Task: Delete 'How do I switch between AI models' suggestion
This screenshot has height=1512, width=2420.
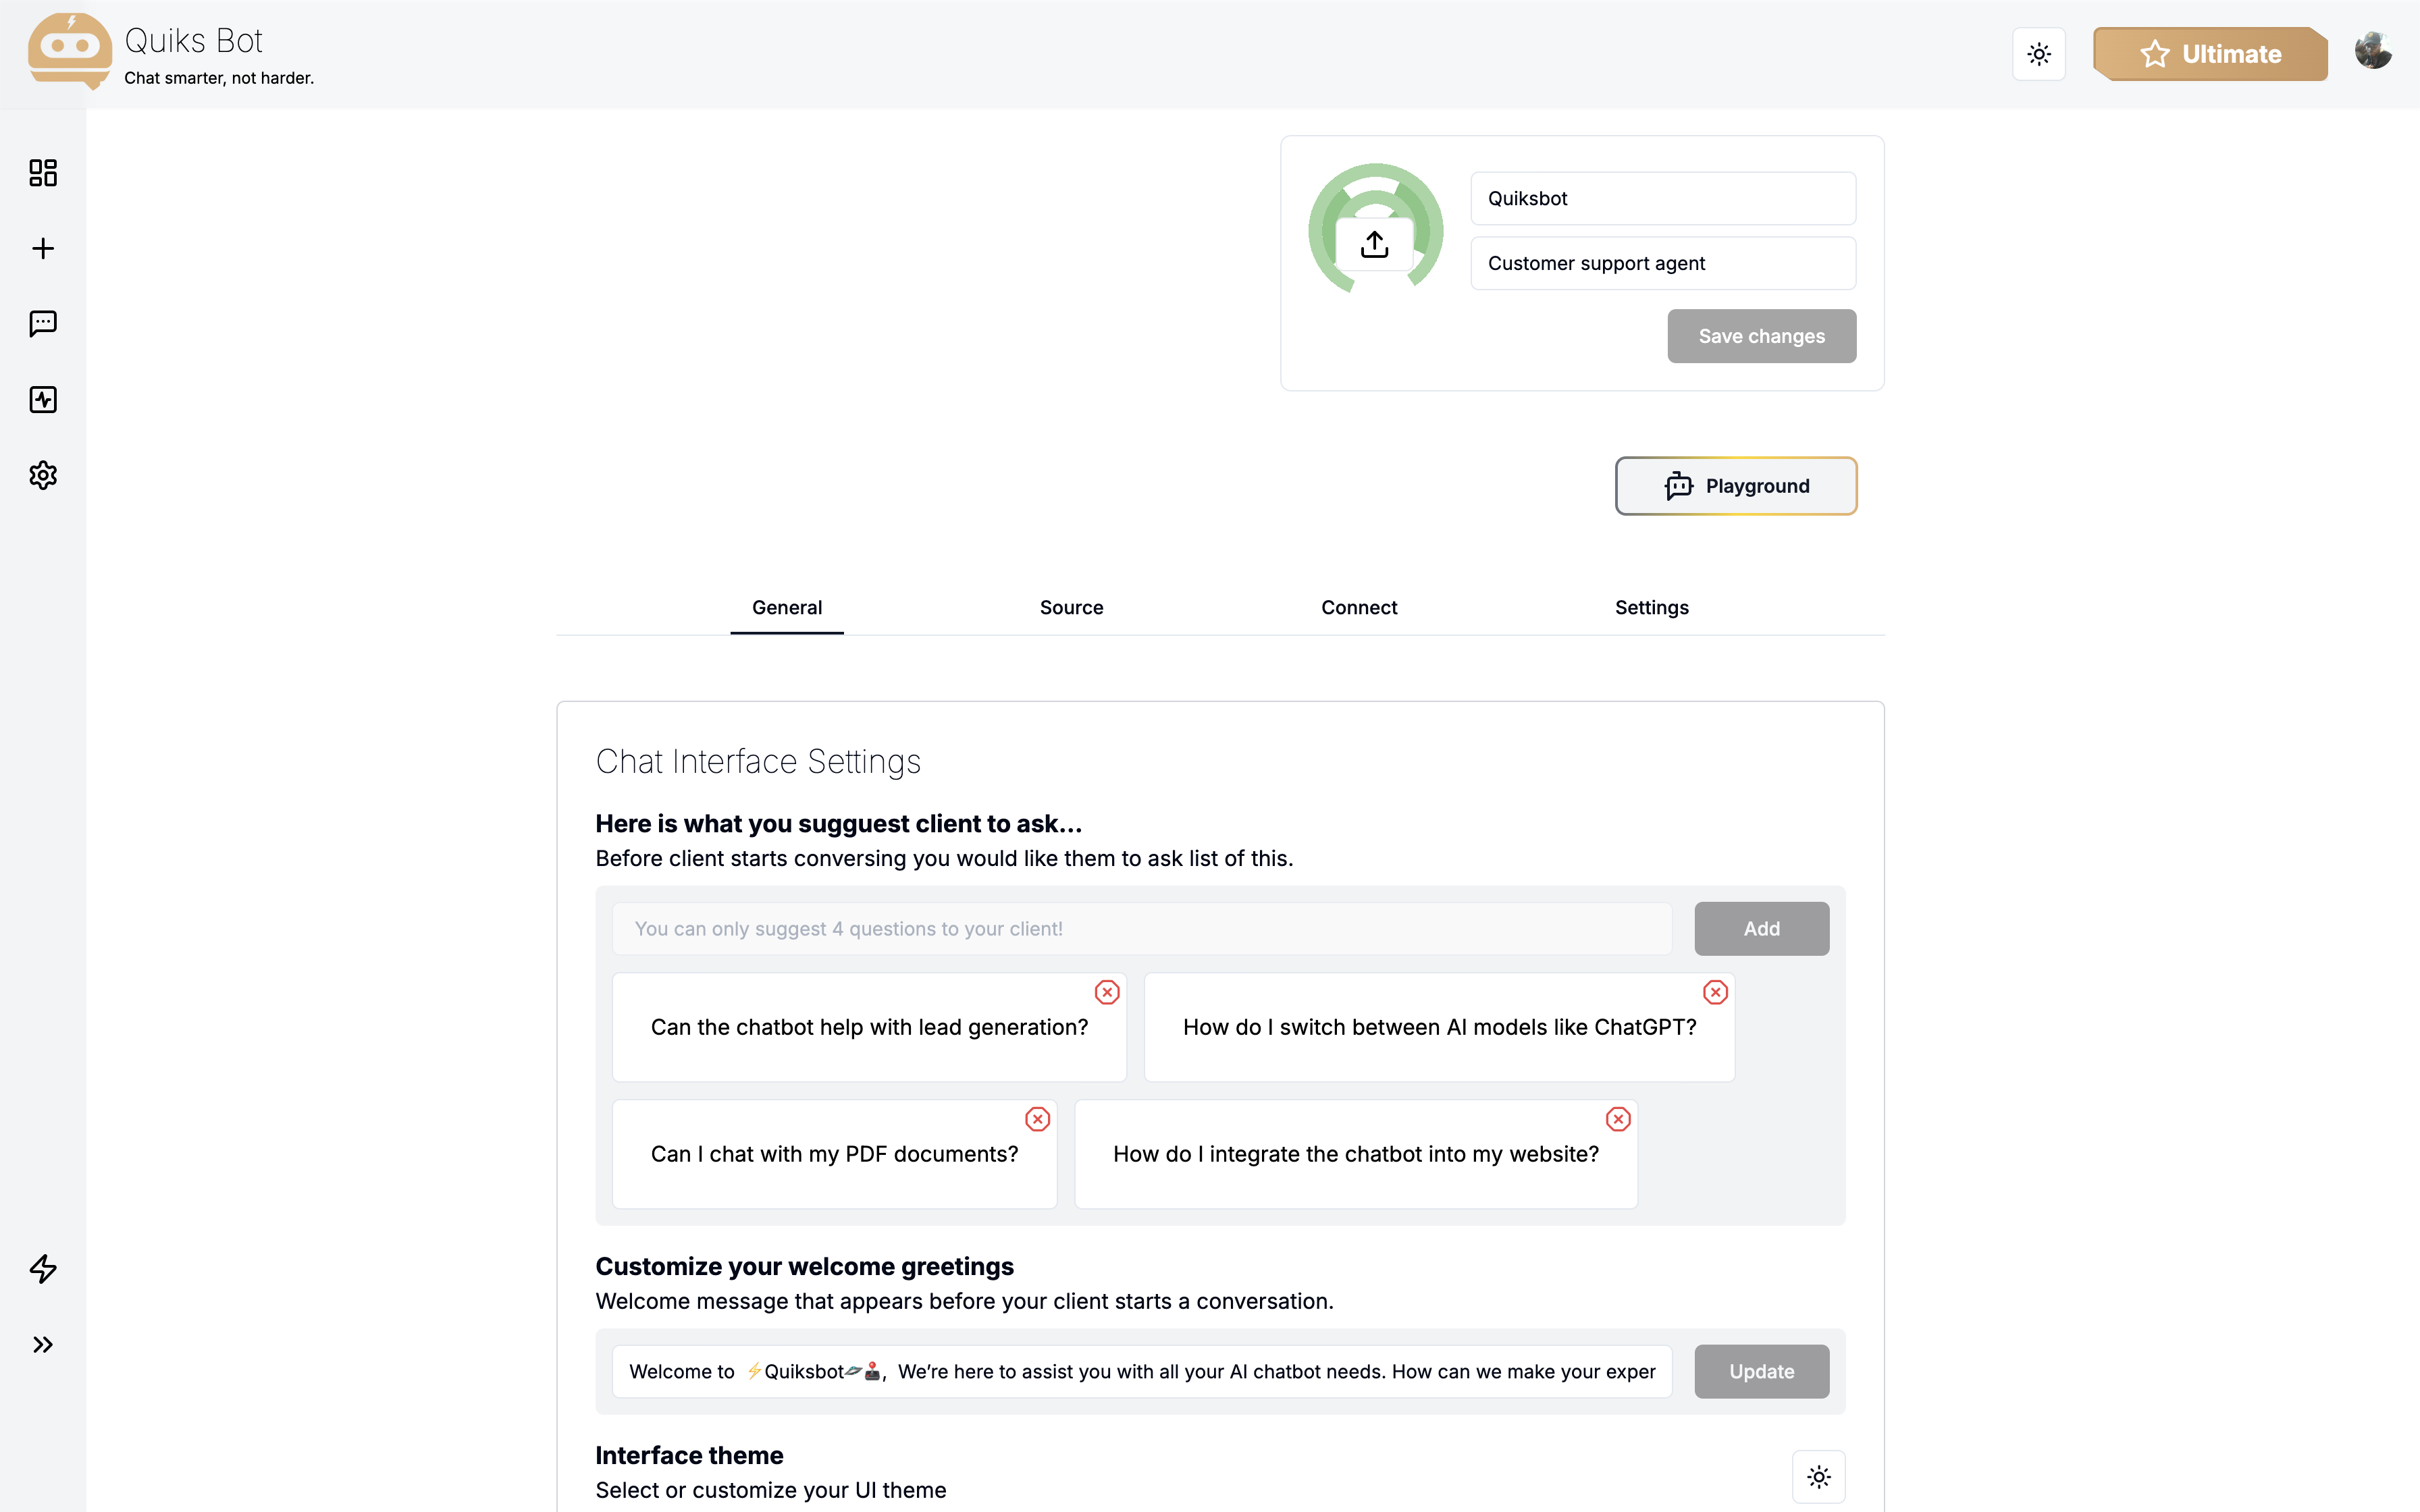Action: 1715,992
